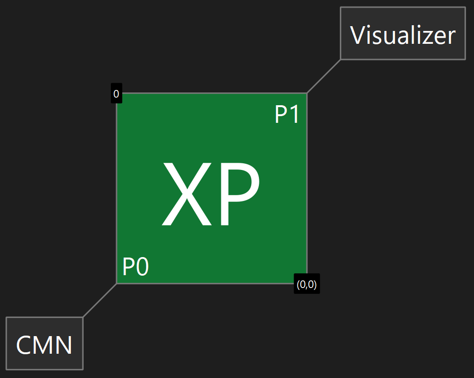Image resolution: width=474 pixels, height=378 pixels.
Task: Click the Visualizer node box
Action: click(403, 34)
